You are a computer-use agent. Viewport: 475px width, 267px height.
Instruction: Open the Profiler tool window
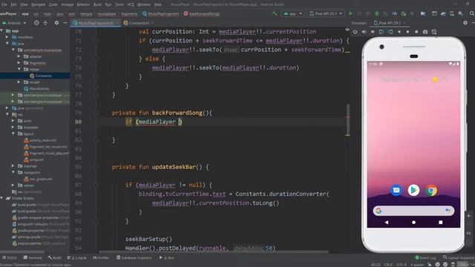(x=101, y=258)
